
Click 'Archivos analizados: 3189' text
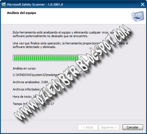click(30, 82)
